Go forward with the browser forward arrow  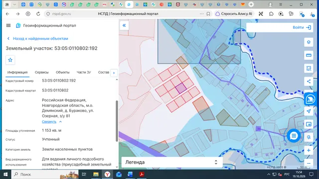18,14
